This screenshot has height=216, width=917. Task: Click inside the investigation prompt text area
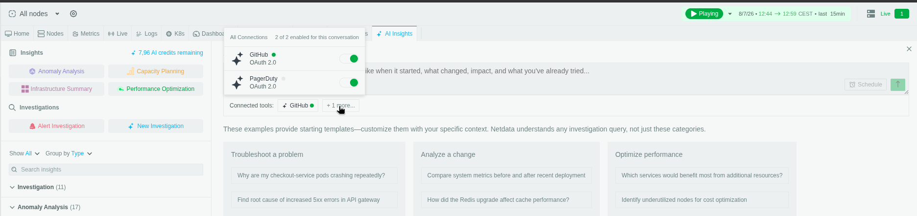pos(566,78)
